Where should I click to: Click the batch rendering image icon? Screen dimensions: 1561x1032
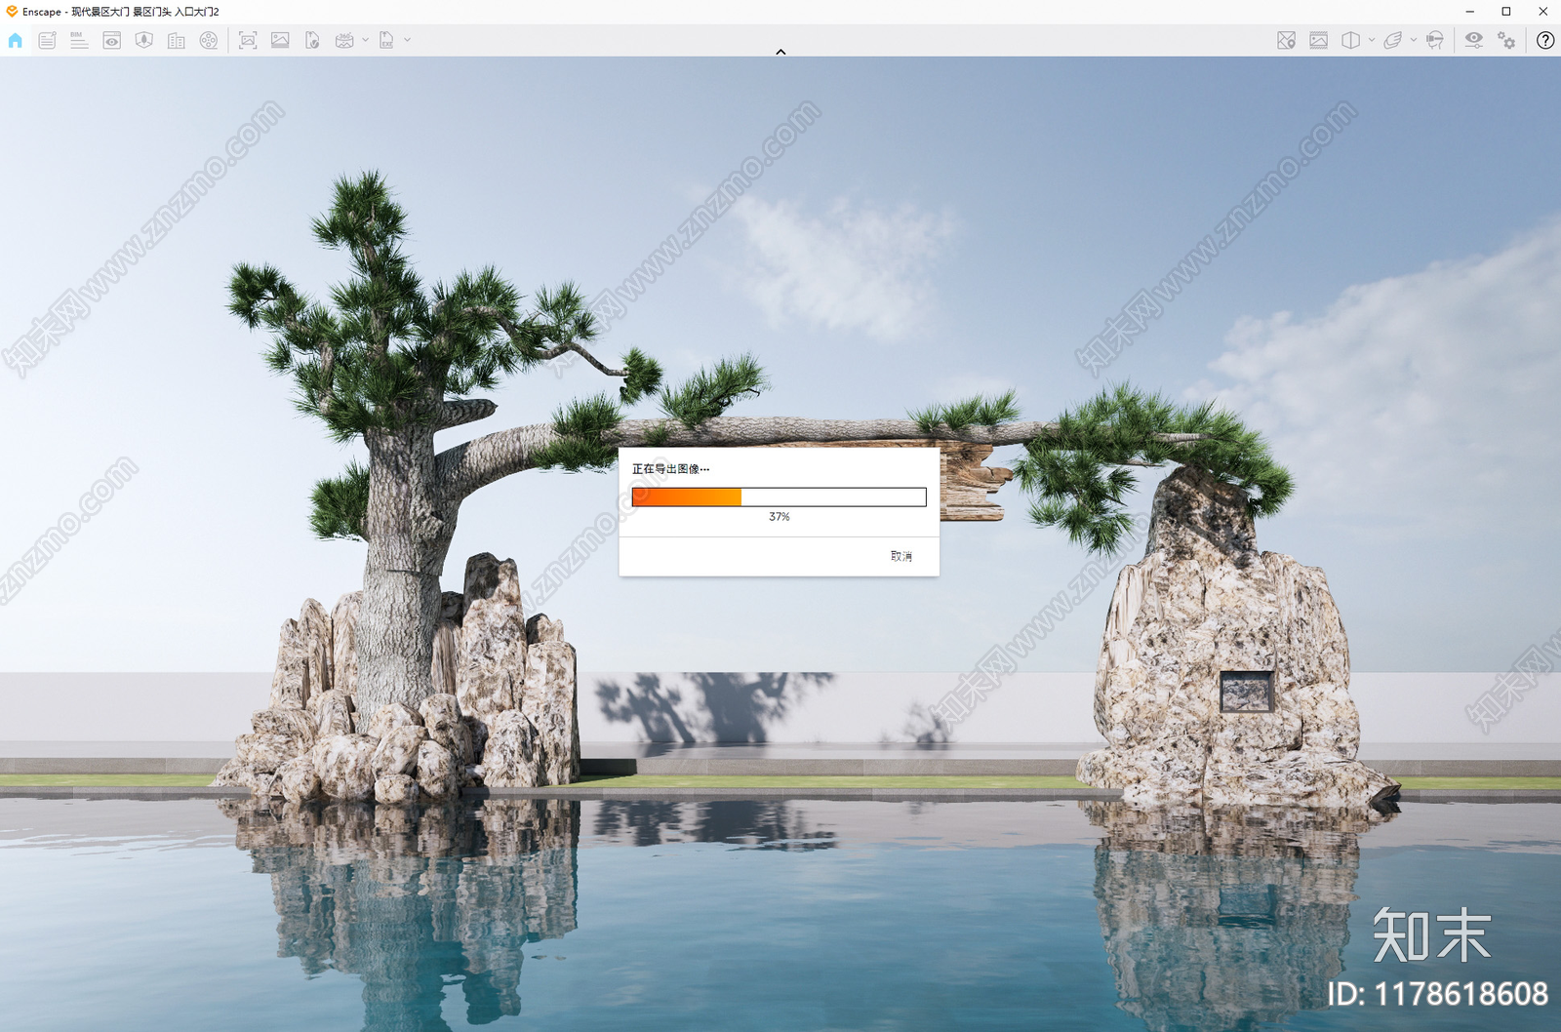pos(280,40)
